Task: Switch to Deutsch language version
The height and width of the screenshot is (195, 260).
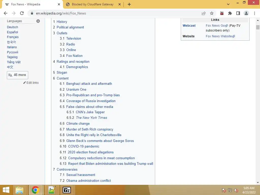Action: point(12,27)
